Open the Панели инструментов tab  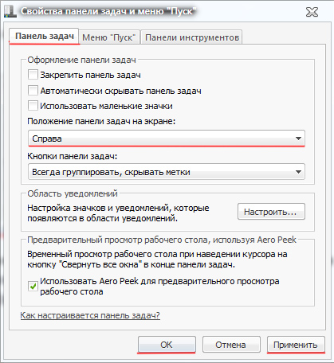pos(191,37)
